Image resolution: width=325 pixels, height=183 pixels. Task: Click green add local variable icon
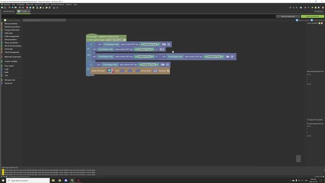coord(319,23)
